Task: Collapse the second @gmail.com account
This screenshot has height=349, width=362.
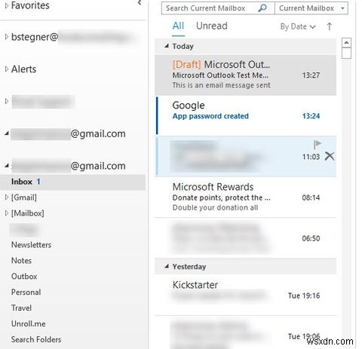Action: (7, 166)
